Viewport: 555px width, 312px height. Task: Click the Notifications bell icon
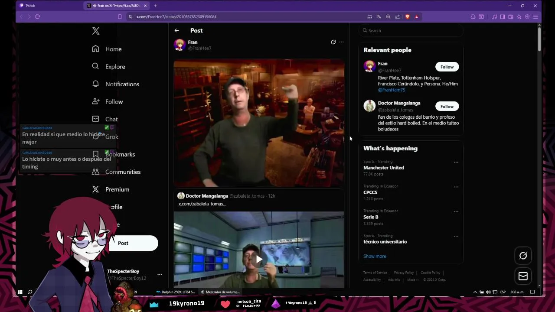96,84
